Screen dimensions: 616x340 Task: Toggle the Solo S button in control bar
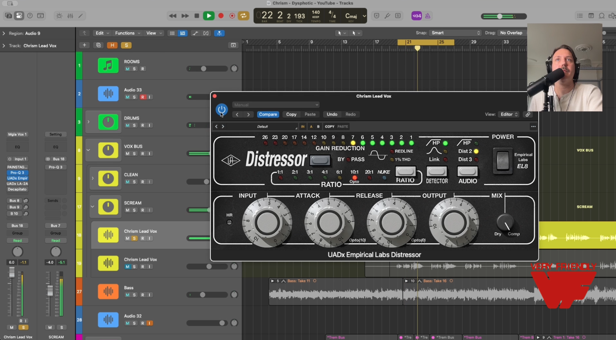[398, 16]
